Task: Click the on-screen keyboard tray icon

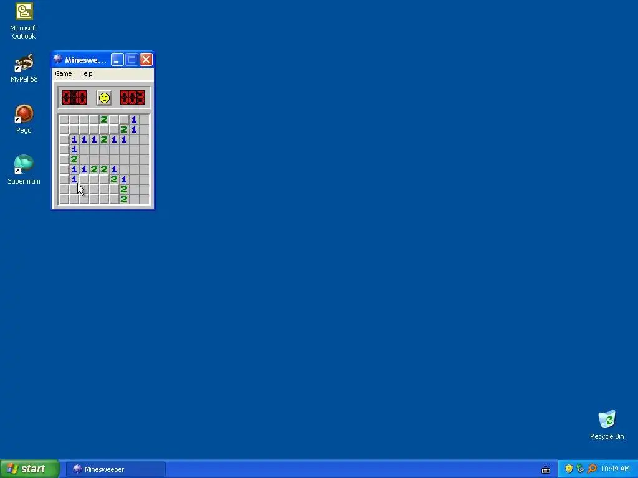Action: pyautogui.click(x=546, y=469)
